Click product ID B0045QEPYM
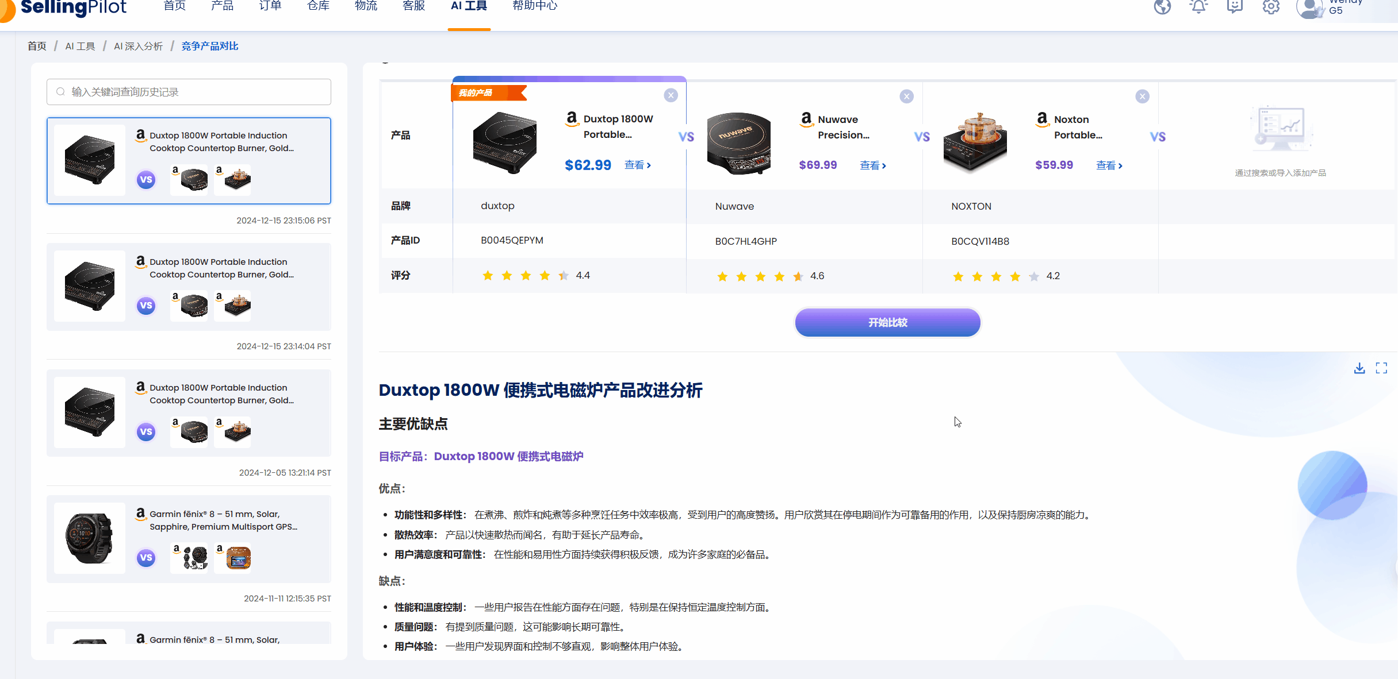Screen dimensions: 1398x679 click(x=512, y=240)
